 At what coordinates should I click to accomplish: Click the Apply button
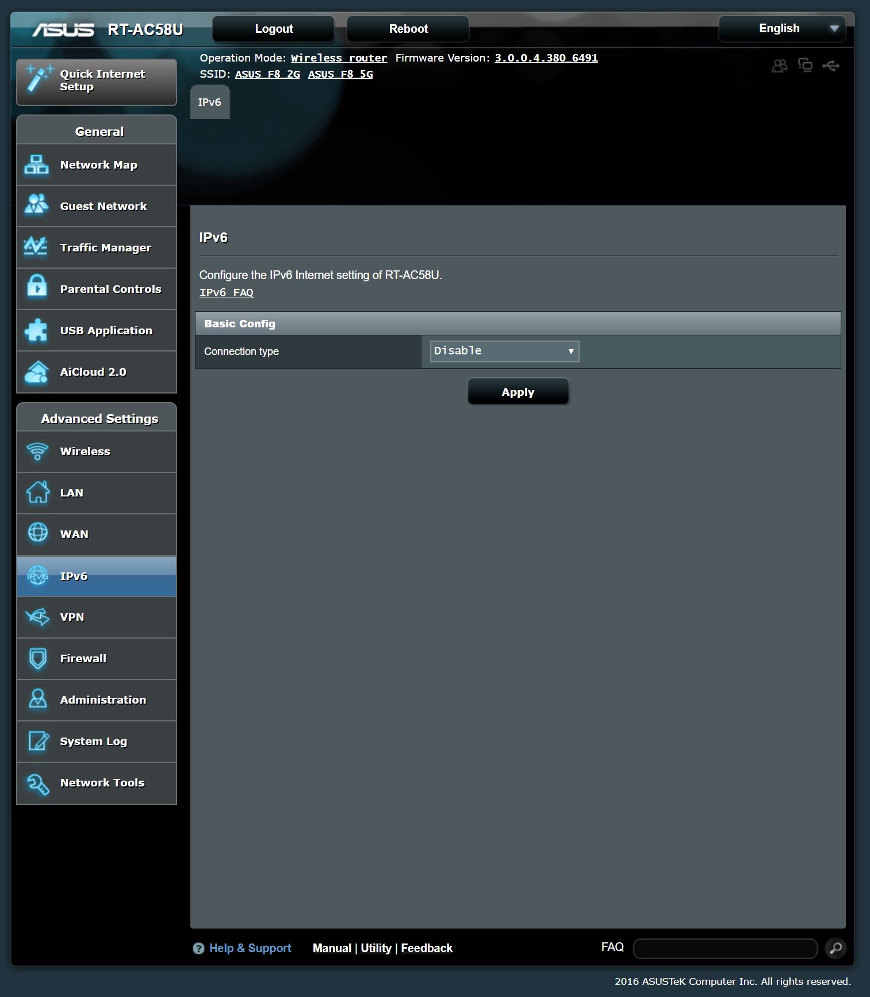(518, 392)
